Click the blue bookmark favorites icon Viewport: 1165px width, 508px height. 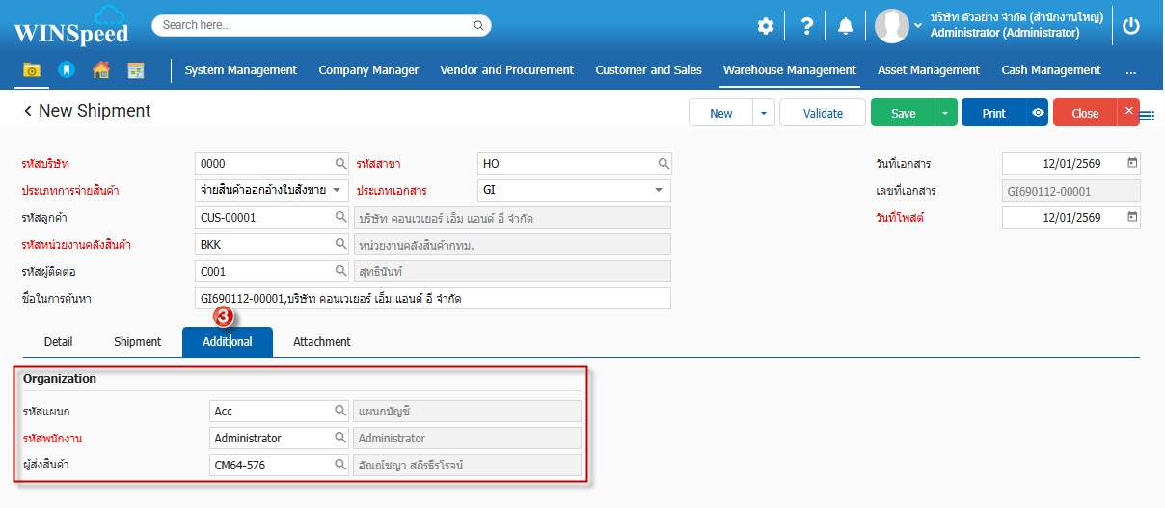click(x=66, y=70)
